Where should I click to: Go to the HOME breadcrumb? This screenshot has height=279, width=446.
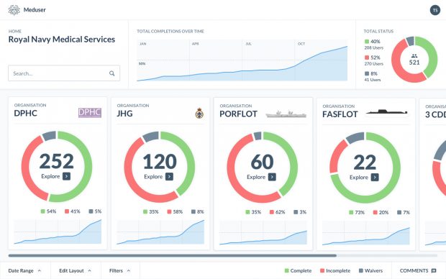tap(15, 31)
